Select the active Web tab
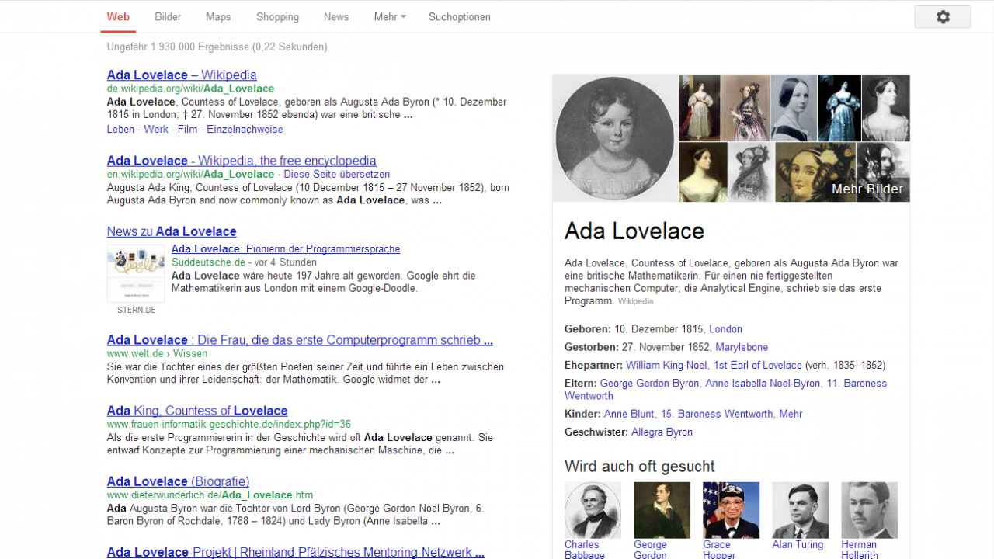994x559 pixels. click(x=118, y=16)
